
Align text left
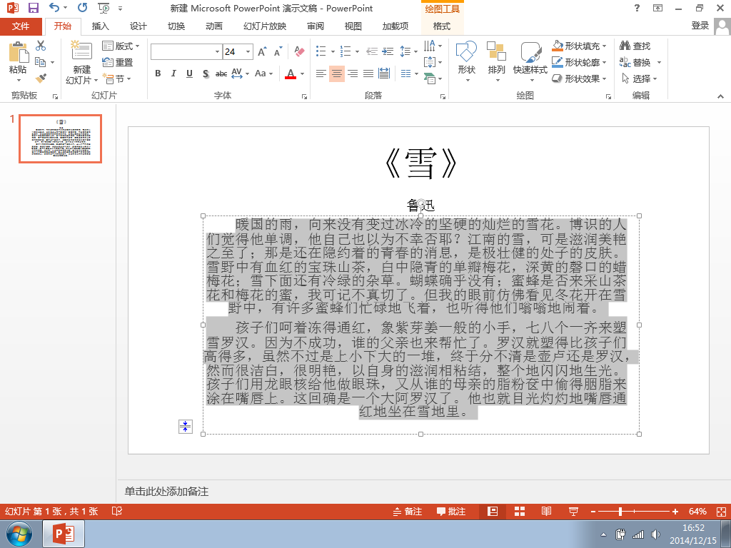[x=321, y=73]
